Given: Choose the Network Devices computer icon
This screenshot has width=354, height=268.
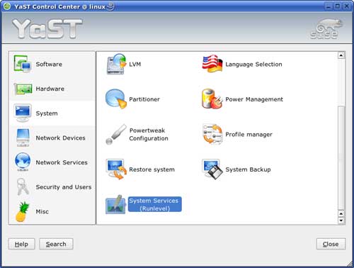Looking at the screenshot, I should 23,138.
